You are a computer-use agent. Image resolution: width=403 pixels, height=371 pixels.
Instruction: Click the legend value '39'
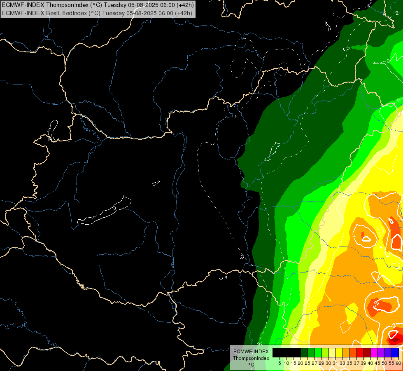[x=363, y=363]
